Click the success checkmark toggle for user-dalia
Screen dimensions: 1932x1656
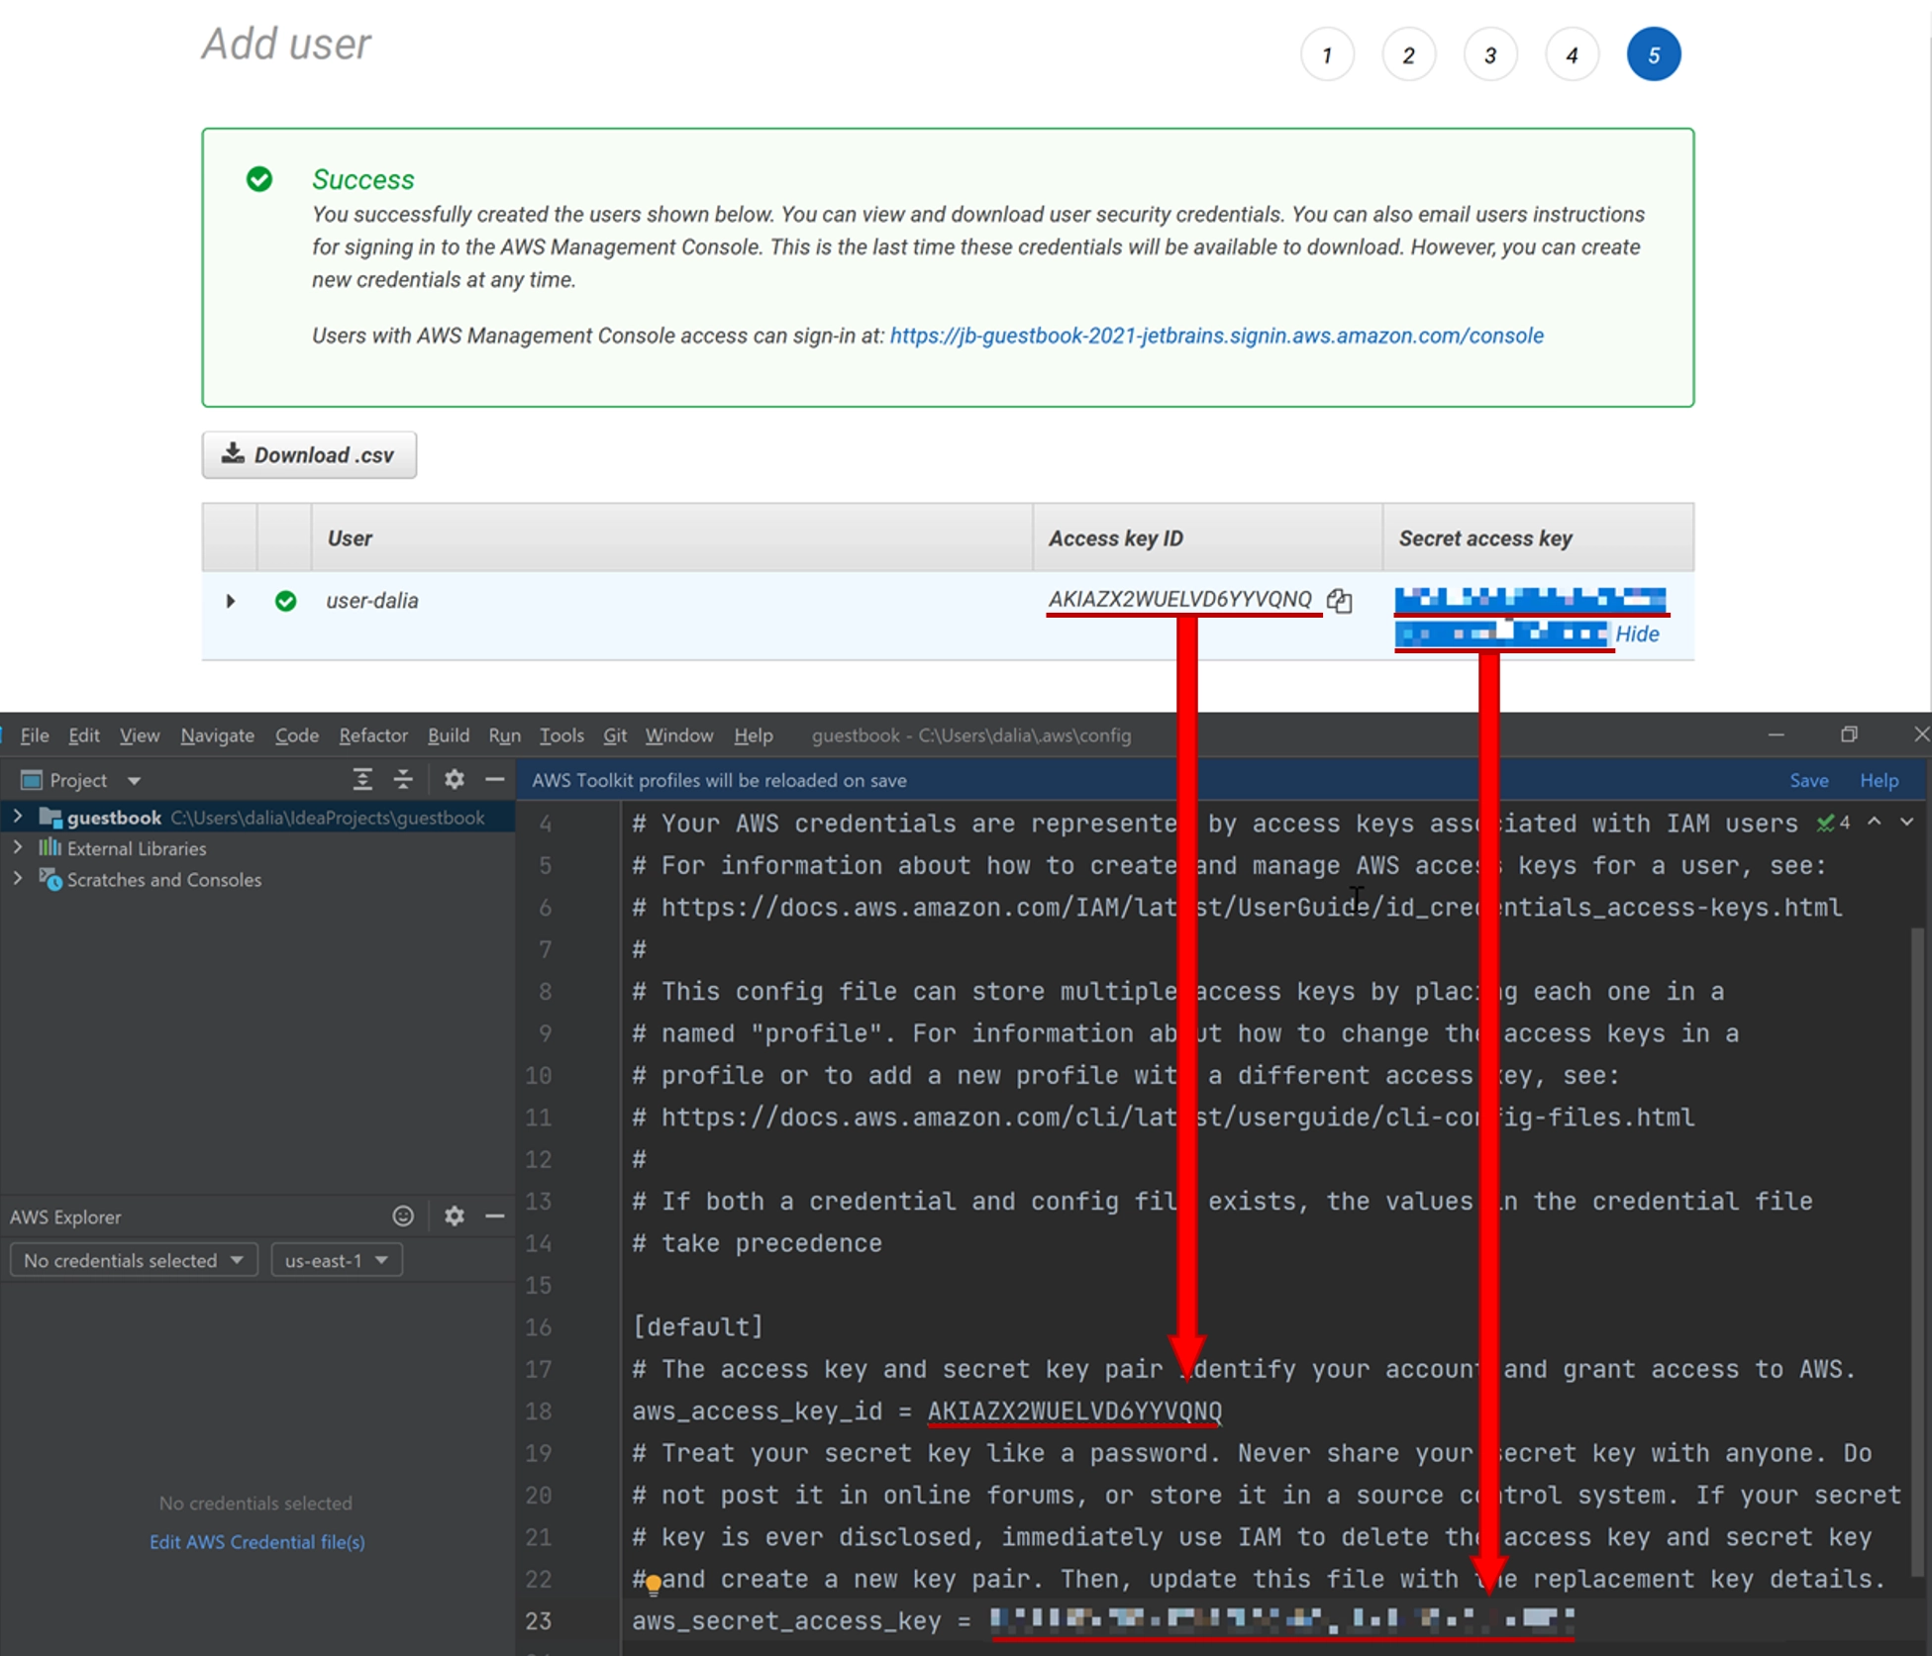pyautogui.click(x=289, y=600)
